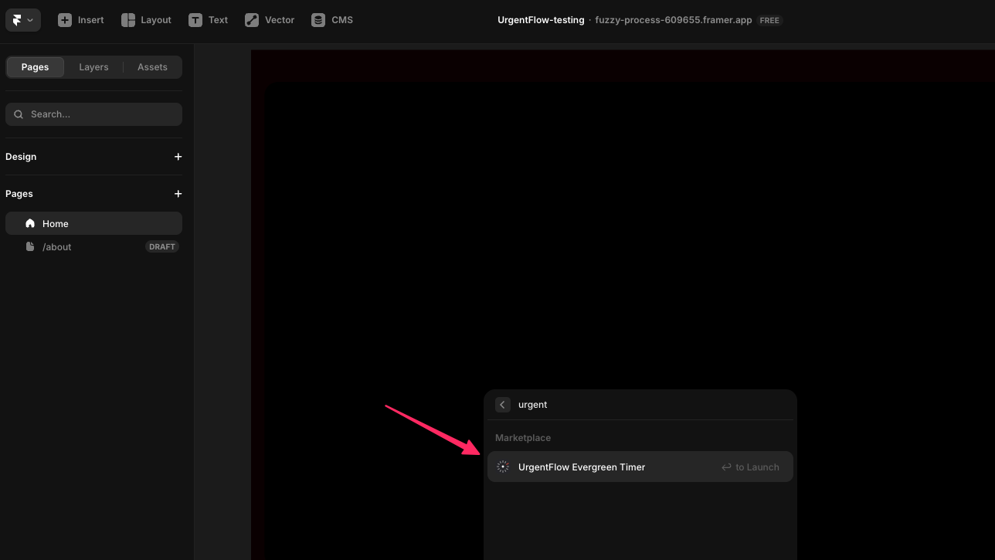
Task: Click the Marketplace section label
Action: [x=523, y=438]
